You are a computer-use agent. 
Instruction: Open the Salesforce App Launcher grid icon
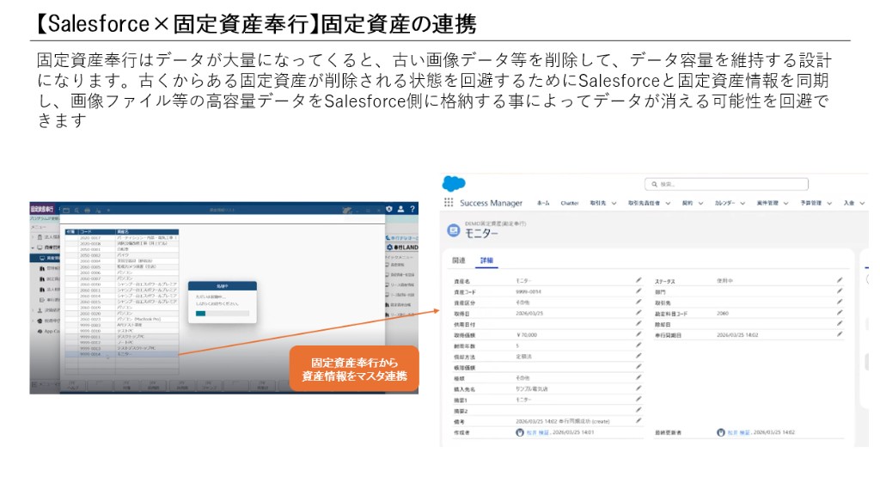[450, 202]
